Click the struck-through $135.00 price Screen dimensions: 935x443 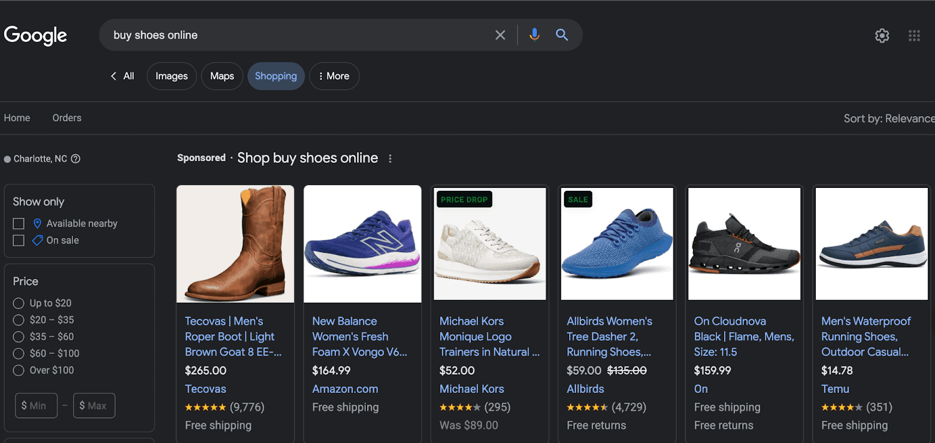click(627, 371)
